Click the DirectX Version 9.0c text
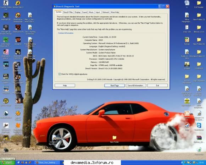 [110, 68]
